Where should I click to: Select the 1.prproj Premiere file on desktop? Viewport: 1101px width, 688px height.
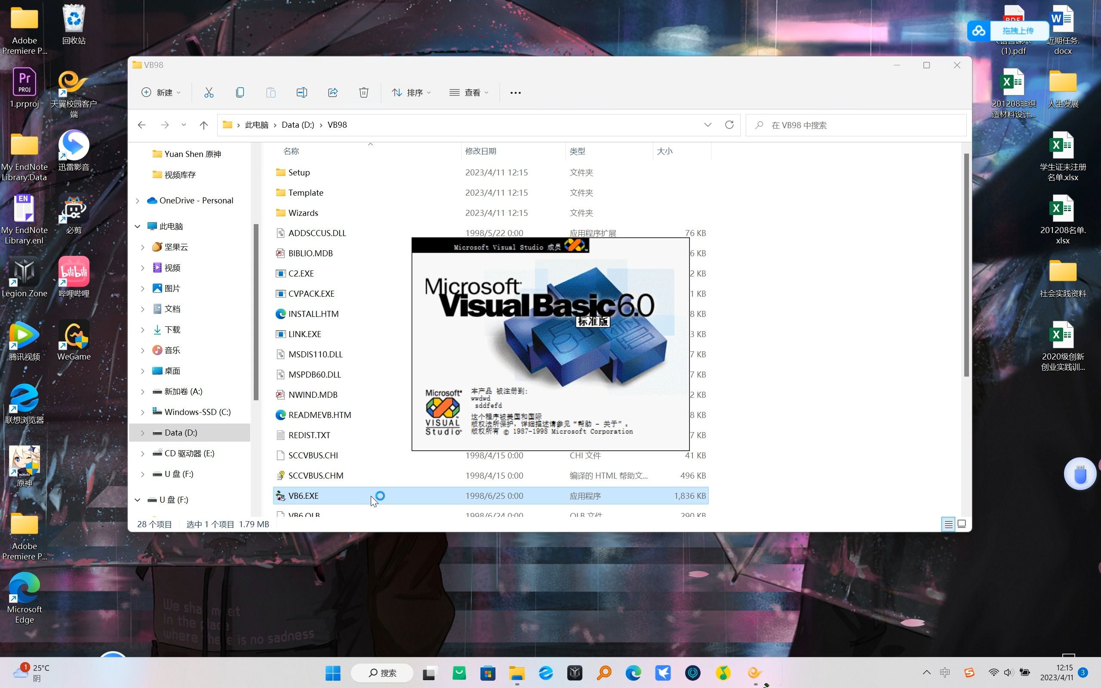pos(25,88)
